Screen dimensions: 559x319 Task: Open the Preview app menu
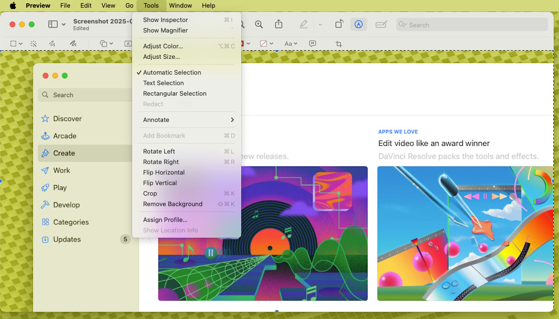[38, 5]
